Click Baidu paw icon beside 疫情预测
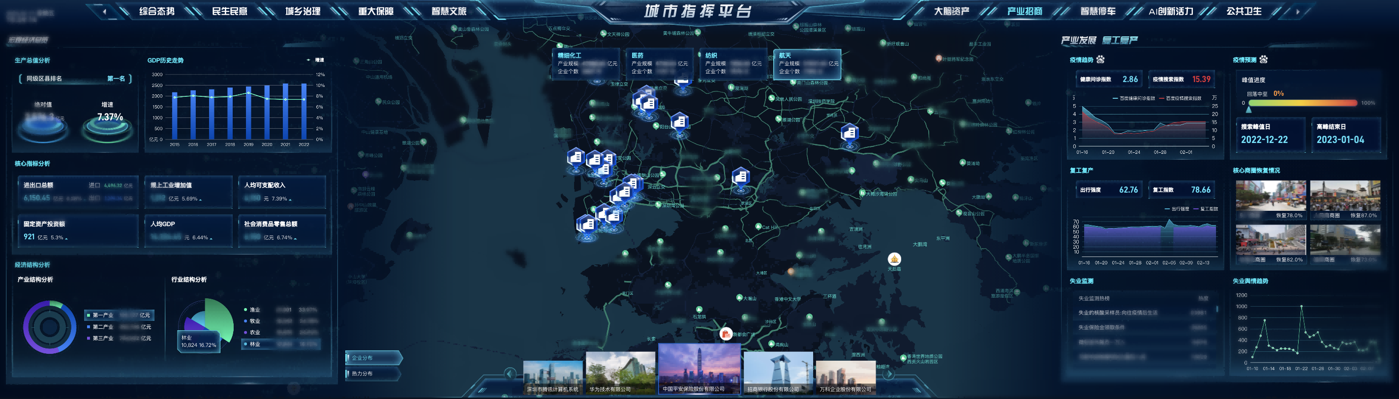Screen dimensions: 1399x399 point(1264,59)
